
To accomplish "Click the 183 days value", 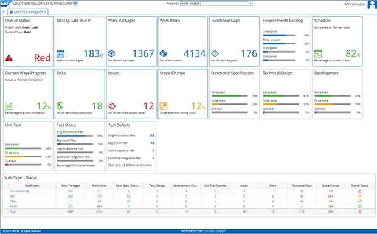I will (x=93, y=53).
